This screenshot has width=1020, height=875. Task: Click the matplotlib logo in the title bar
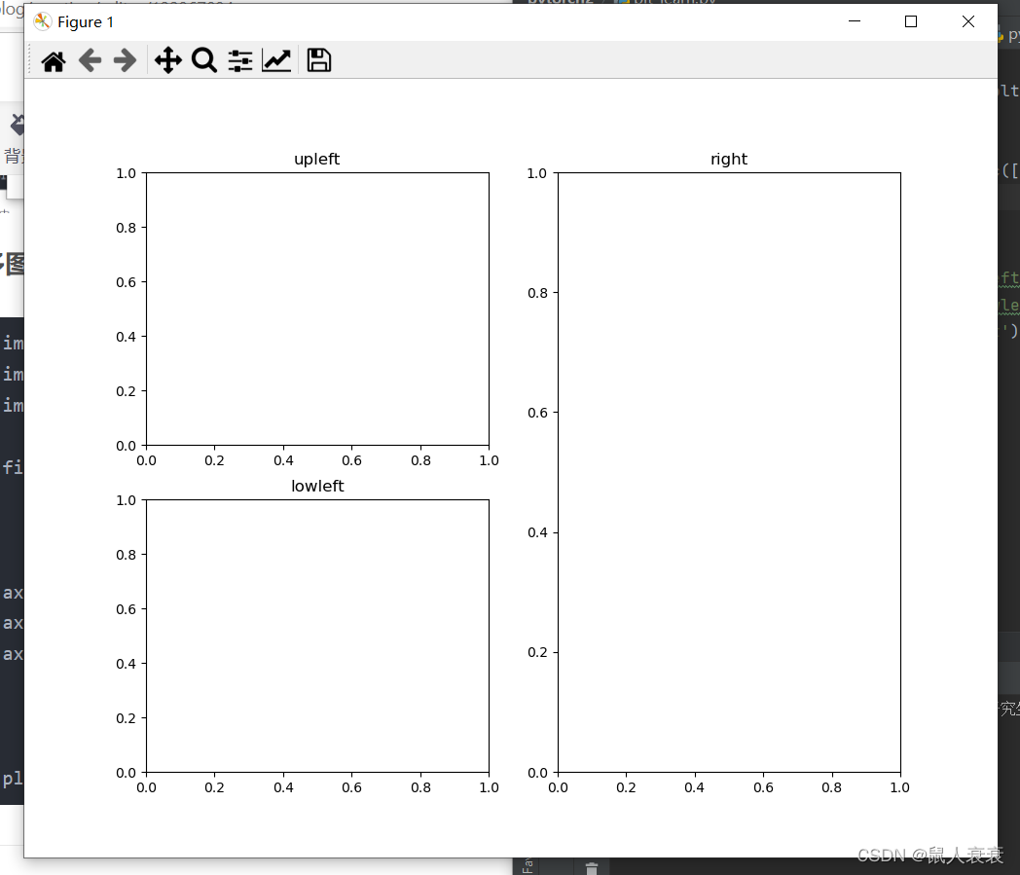42,20
